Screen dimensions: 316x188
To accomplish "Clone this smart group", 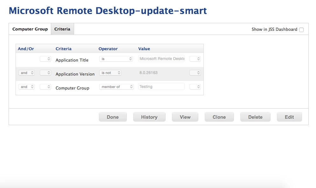I will click(219, 117).
